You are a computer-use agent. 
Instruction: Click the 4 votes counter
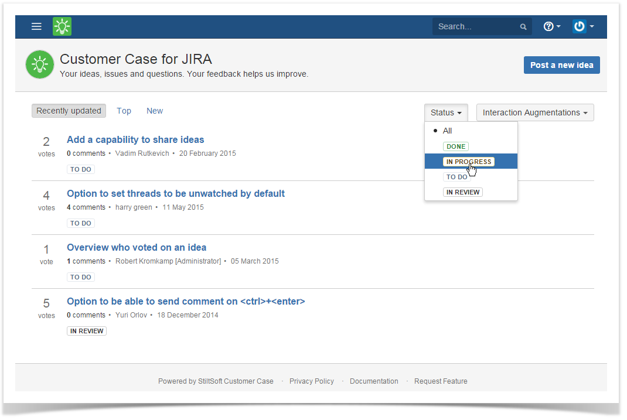click(46, 200)
